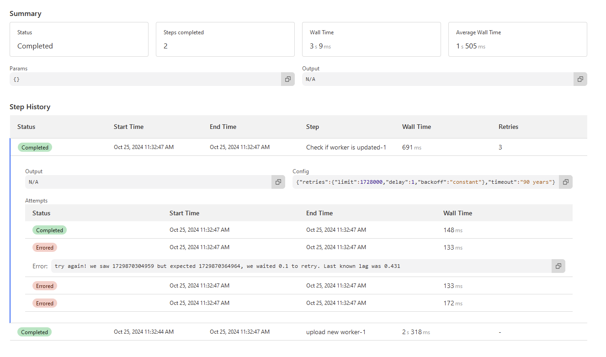Image resolution: width=606 pixels, height=357 pixels.
Task: Copy the workflow Output value
Action: (580, 79)
